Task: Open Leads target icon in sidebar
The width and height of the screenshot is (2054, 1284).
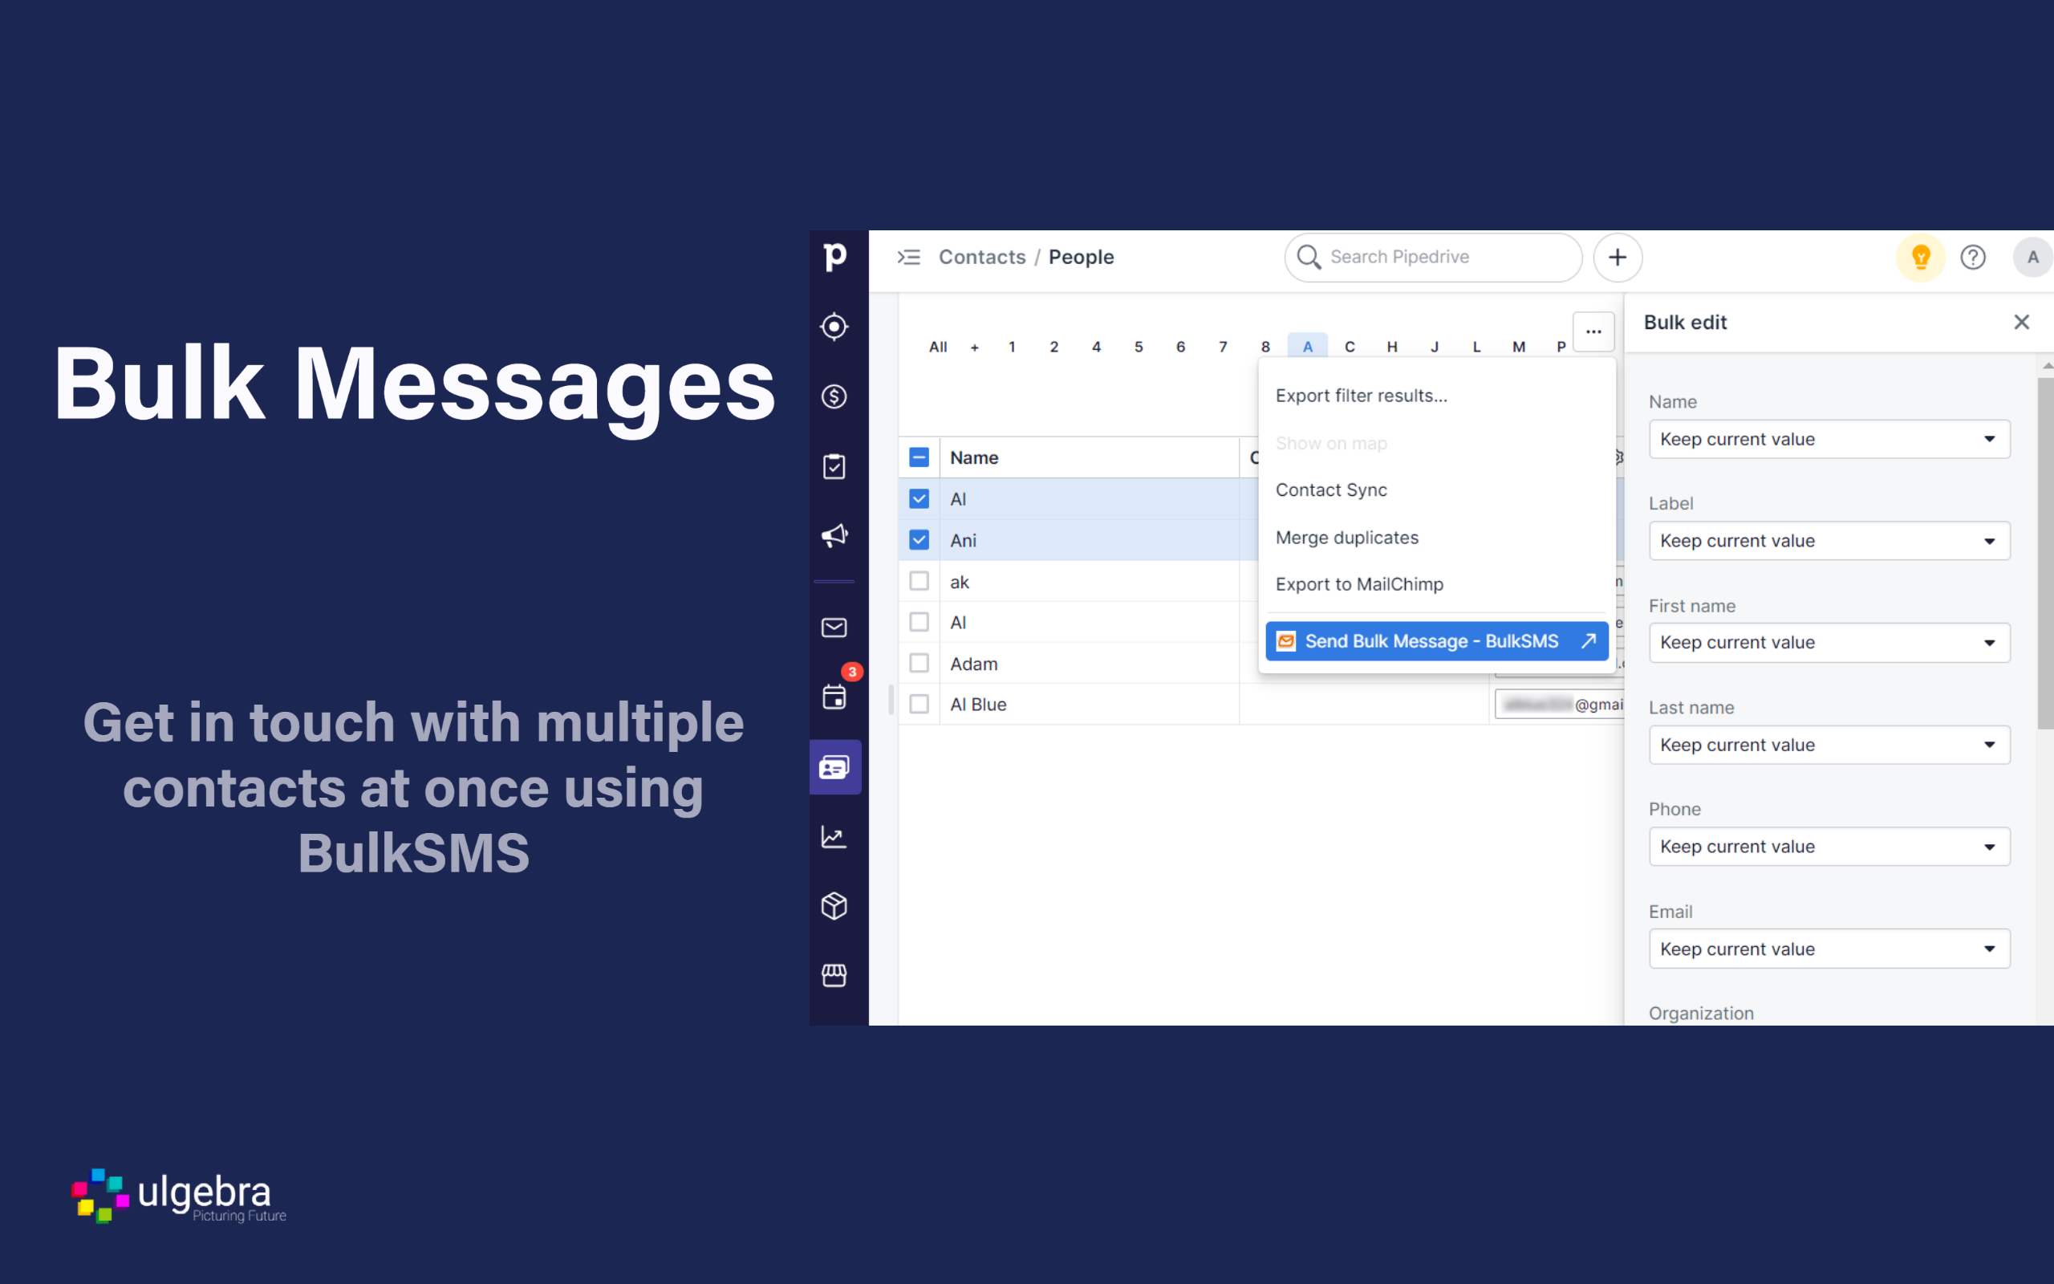Action: click(x=834, y=327)
